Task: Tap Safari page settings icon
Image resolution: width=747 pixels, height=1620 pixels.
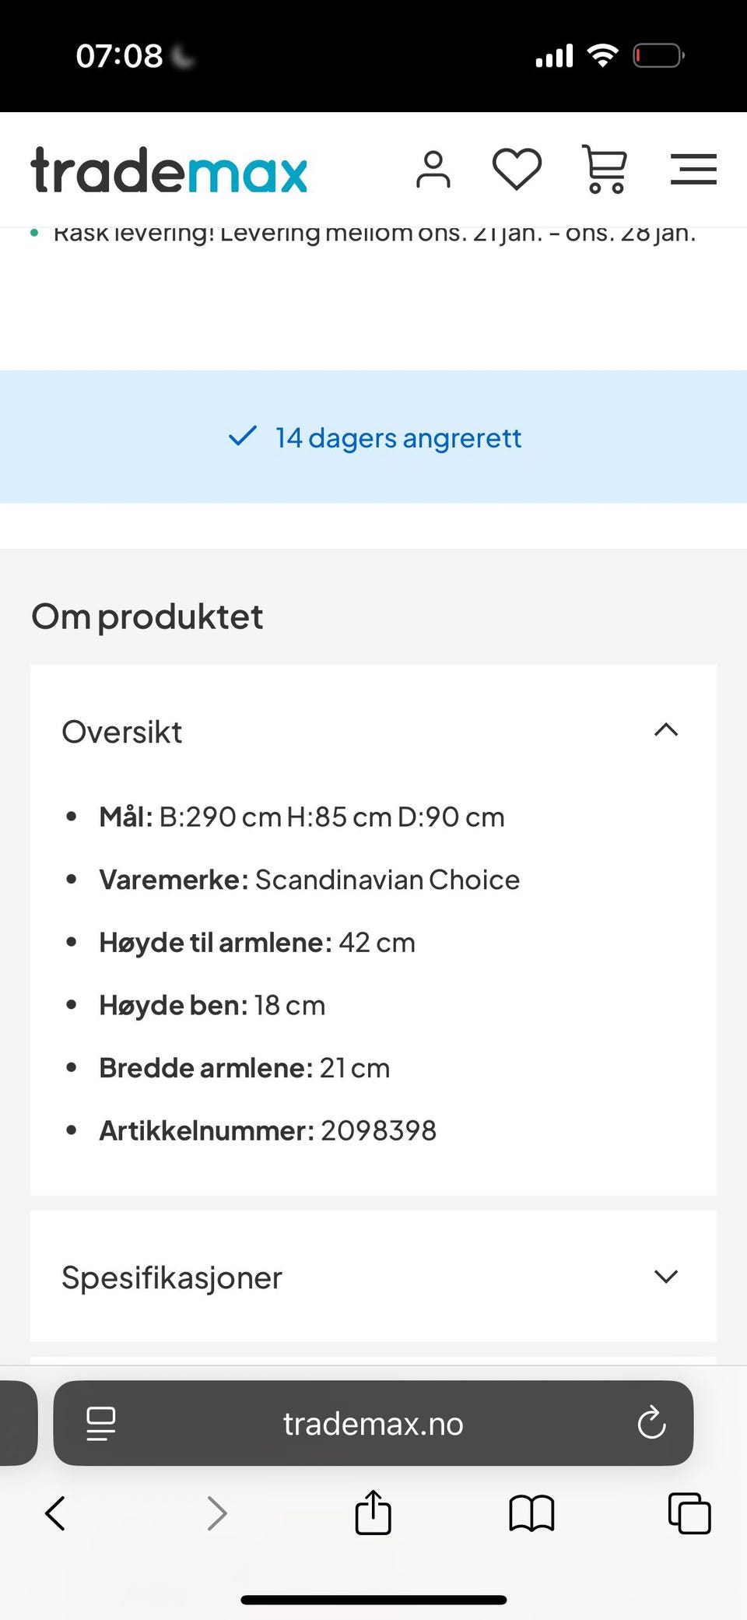Action: 101,1423
